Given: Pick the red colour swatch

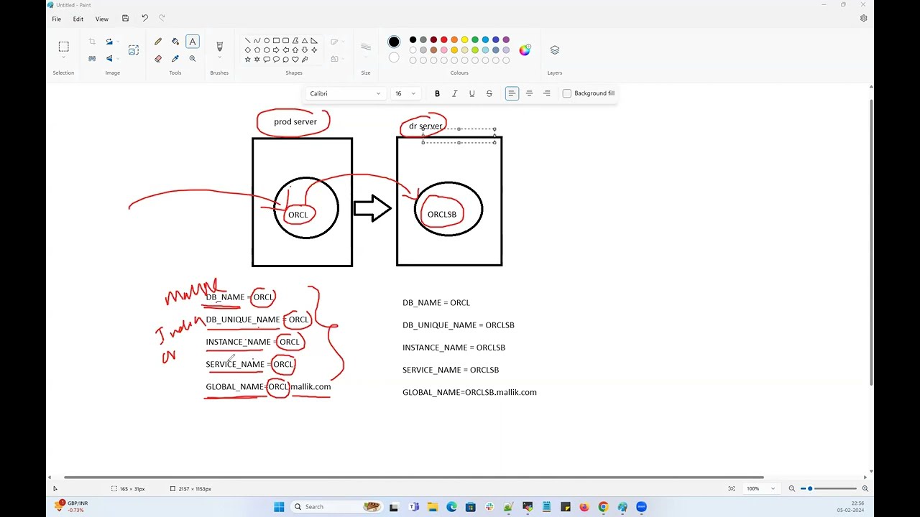Looking at the screenshot, I should pyautogui.click(x=443, y=39).
